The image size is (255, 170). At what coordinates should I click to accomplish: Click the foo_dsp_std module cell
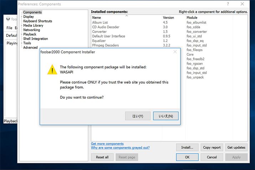[x=195, y=68]
